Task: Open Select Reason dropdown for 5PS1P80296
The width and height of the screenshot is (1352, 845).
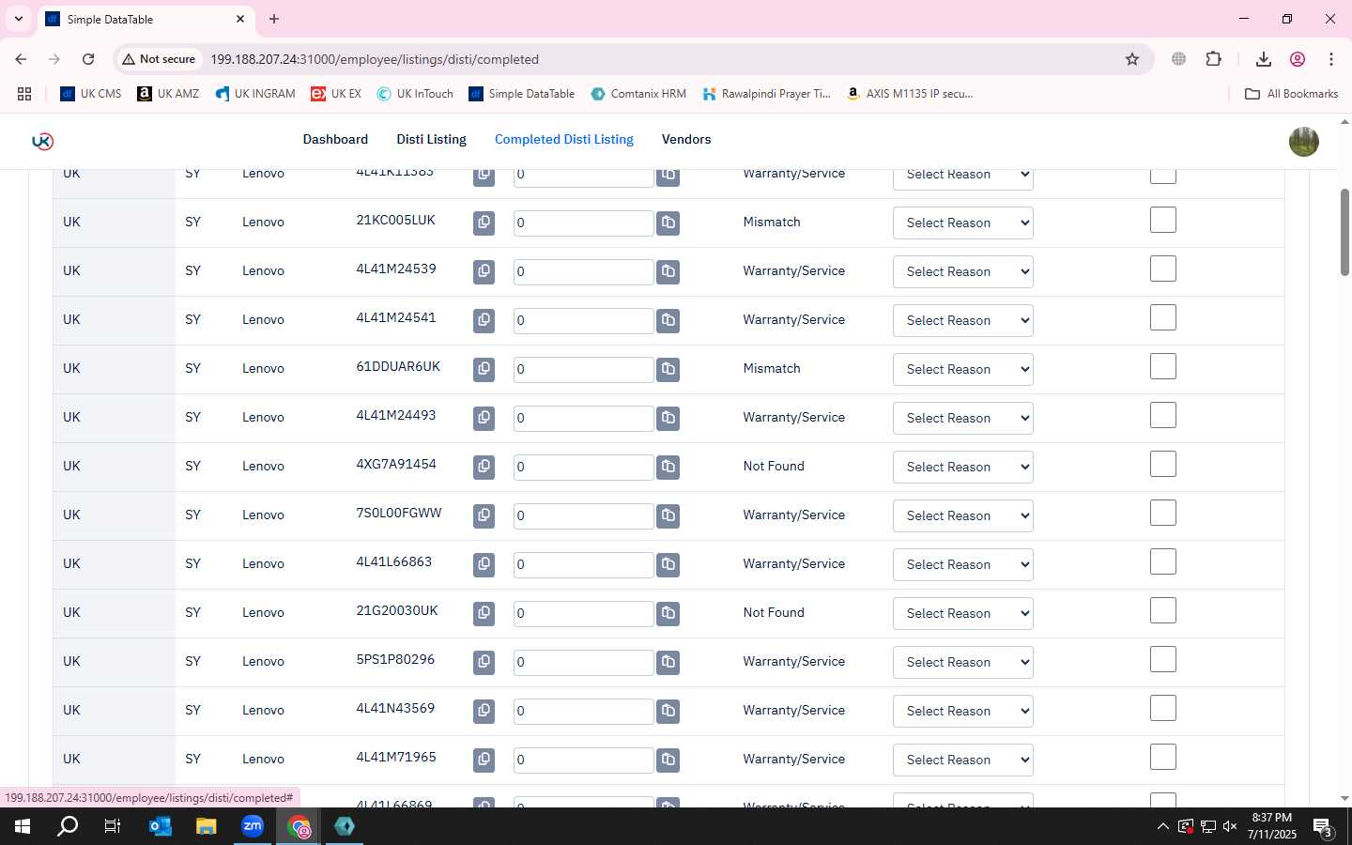Action: (962, 663)
